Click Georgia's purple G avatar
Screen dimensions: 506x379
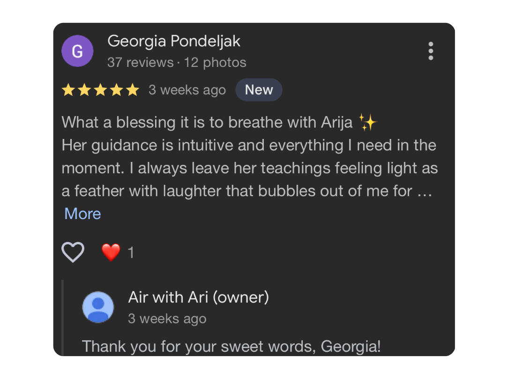point(77,51)
